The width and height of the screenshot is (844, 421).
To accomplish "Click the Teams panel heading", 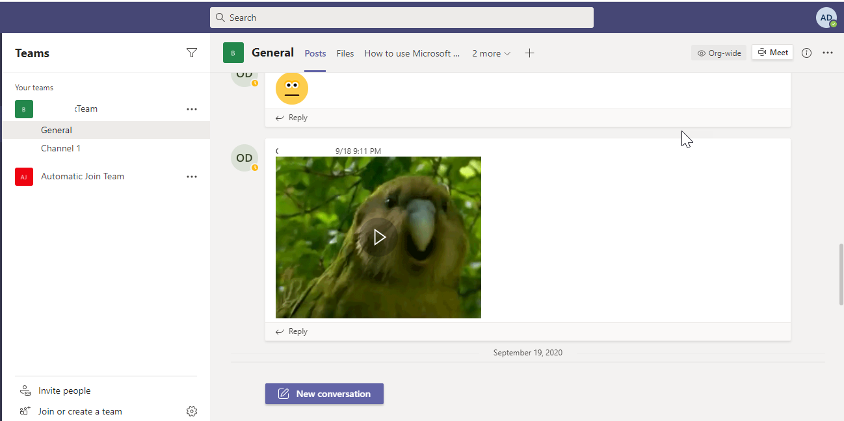I will point(33,53).
